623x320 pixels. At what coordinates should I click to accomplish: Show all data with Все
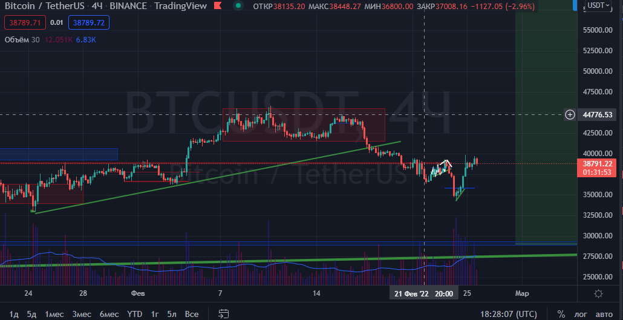click(192, 314)
